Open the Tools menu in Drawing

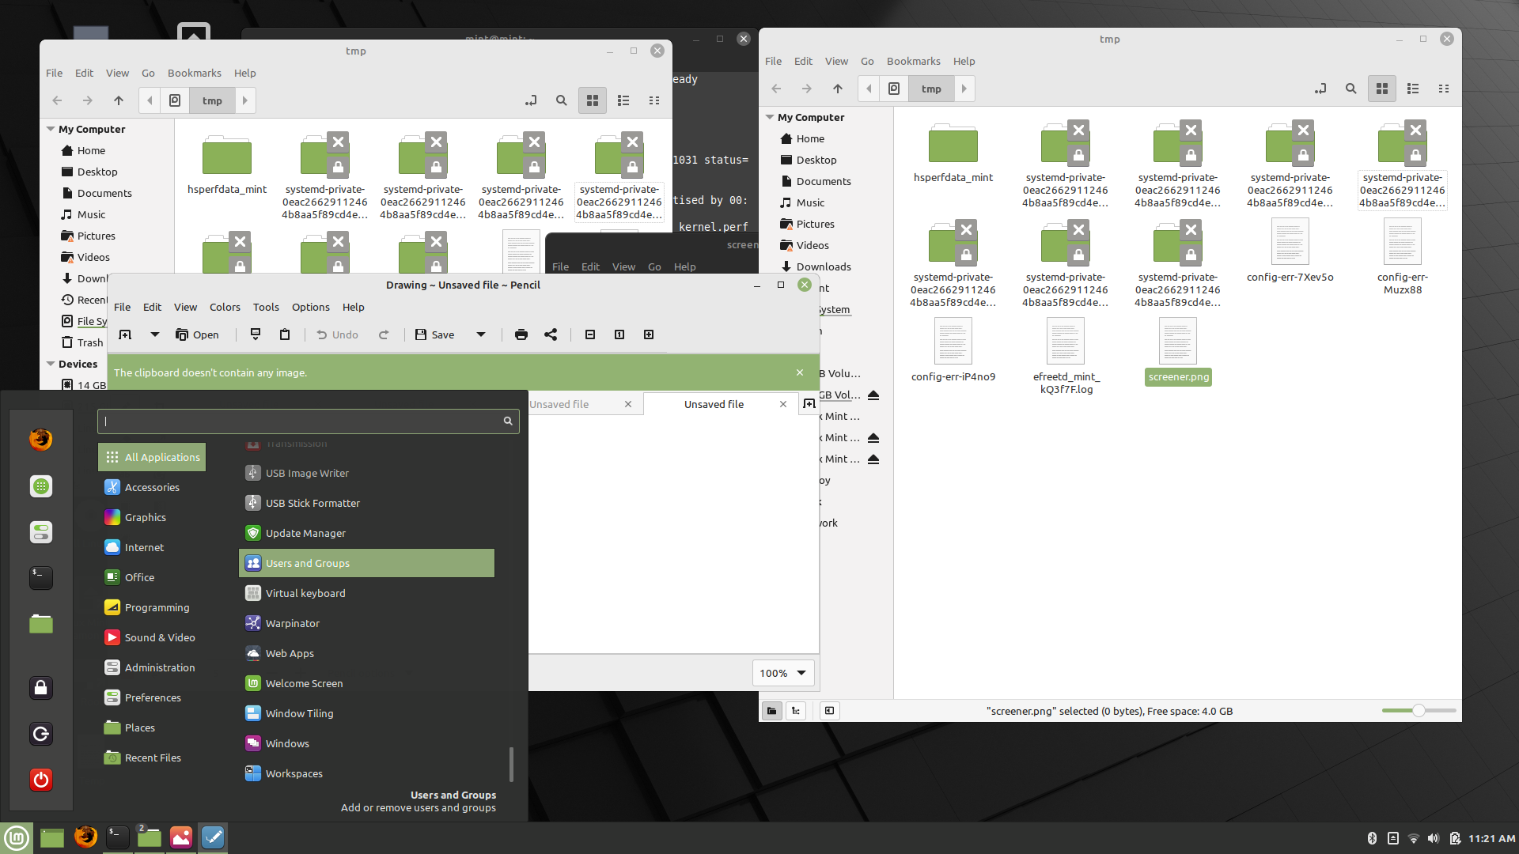[266, 307]
